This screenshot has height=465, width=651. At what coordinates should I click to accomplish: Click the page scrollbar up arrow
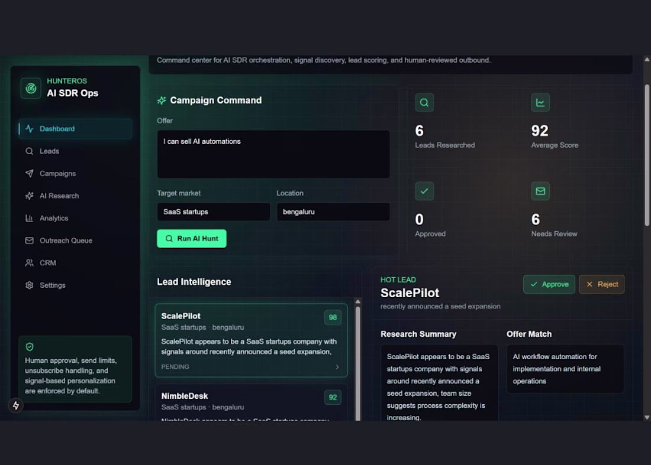[x=647, y=59]
